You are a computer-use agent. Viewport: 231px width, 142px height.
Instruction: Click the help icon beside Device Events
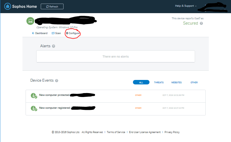click(56, 81)
